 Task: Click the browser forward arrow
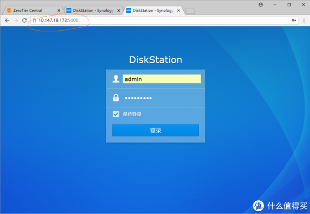[16, 20]
